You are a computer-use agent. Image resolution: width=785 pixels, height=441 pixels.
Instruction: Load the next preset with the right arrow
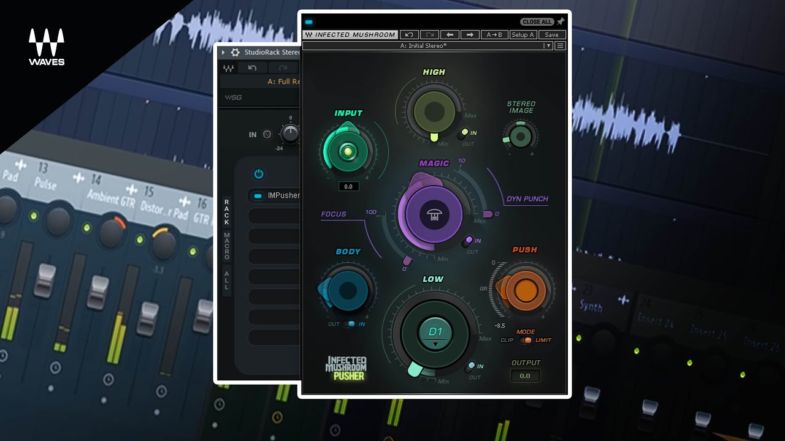[470, 35]
